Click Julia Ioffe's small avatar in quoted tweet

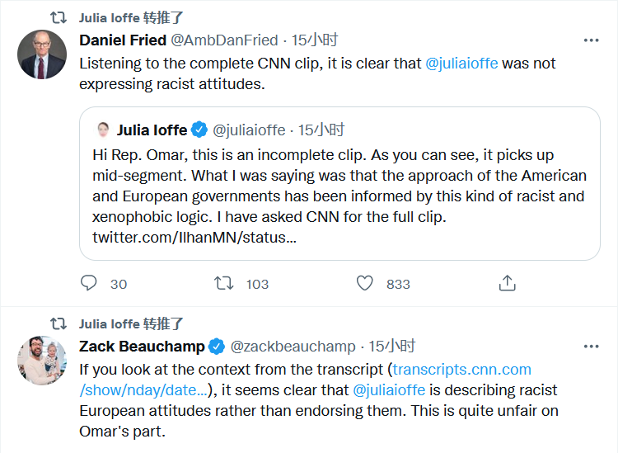tap(104, 130)
